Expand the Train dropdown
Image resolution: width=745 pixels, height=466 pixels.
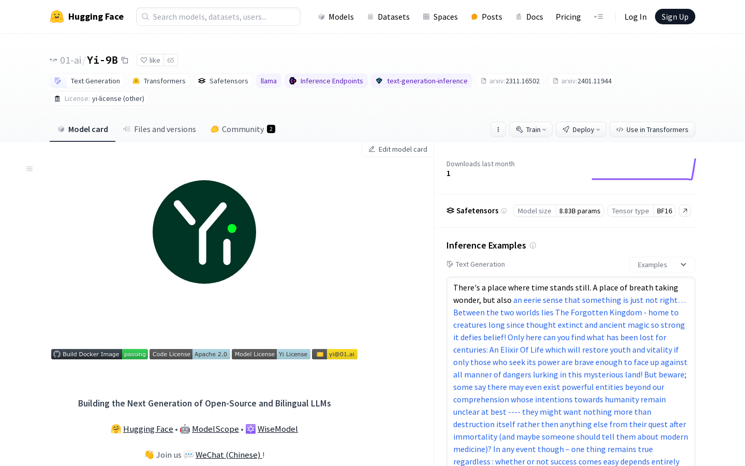coord(531,129)
